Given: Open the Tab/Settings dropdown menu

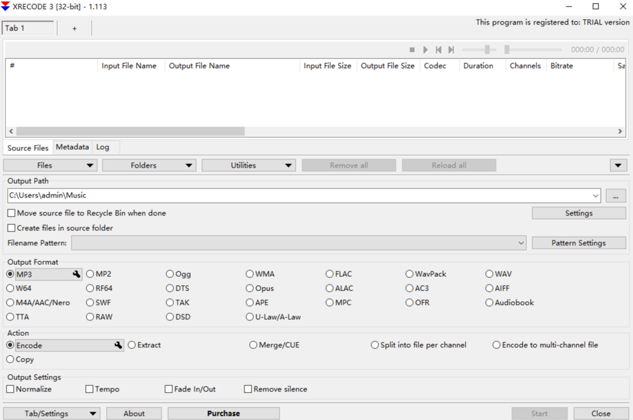Looking at the screenshot, I should [52, 413].
